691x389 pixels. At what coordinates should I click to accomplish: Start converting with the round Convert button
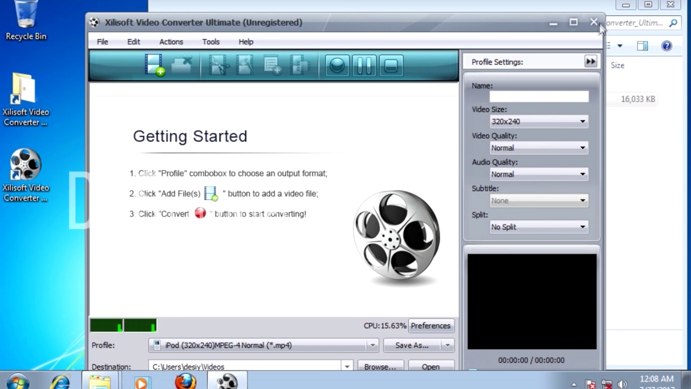337,66
